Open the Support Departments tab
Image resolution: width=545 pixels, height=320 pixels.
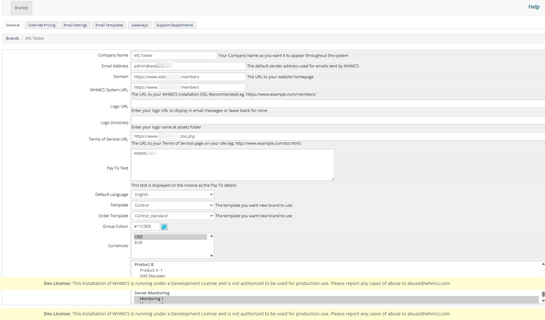coord(174,25)
